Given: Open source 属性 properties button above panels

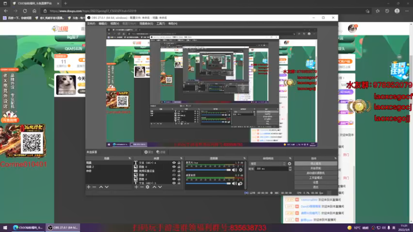Looking at the screenshot, I should (149, 152).
